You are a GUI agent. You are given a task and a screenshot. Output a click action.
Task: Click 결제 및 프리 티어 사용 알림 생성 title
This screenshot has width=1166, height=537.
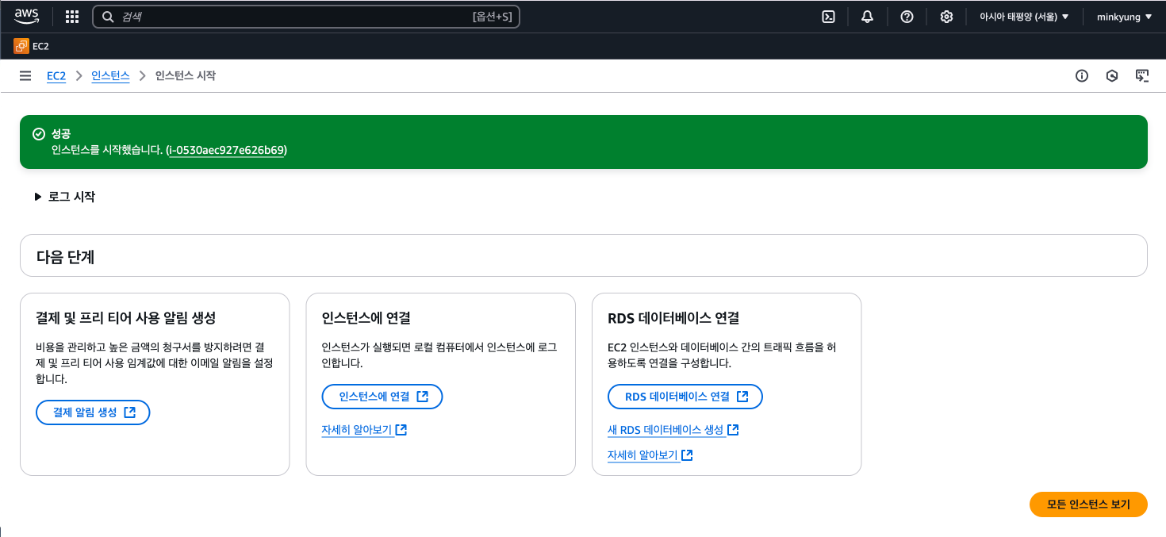point(126,318)
